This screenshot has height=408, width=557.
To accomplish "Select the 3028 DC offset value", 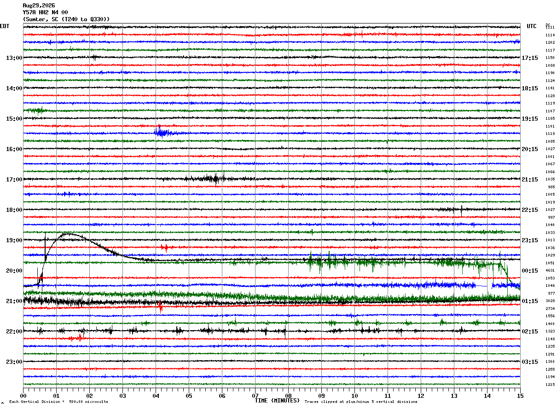I will click(550, 301).
